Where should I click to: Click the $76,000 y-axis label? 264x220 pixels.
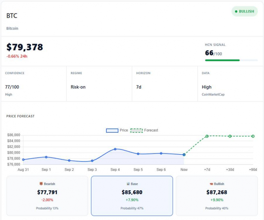(14, 164)
